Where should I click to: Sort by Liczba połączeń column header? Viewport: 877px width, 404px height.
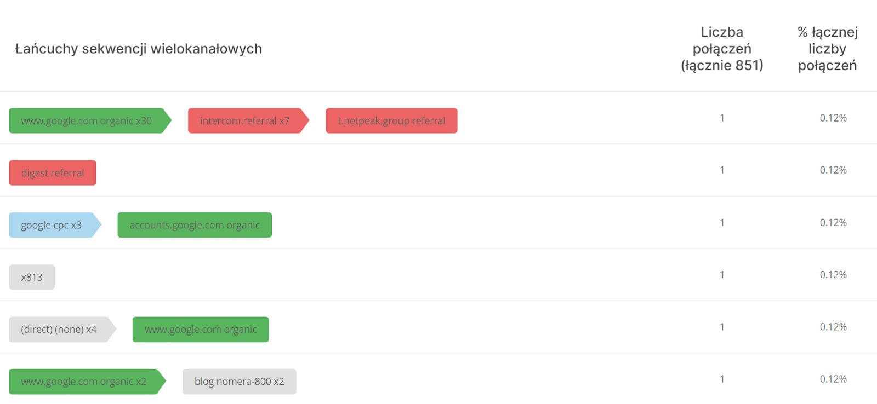click(x=722, y=49)
